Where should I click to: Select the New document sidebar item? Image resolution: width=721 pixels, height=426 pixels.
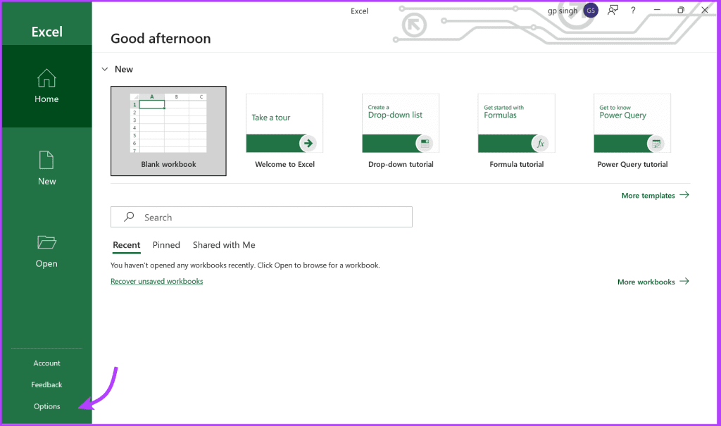[x=46, y=168]
